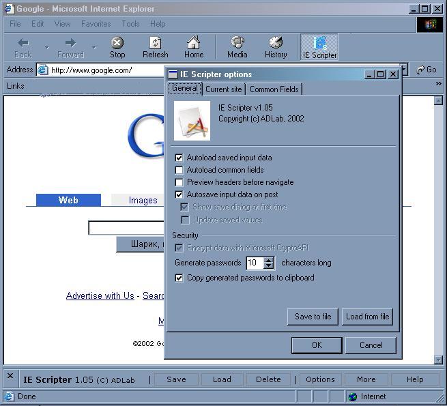Select the Images tab on Google page
Screen dimensions: 447x406
pyautogui.click(x=138, y=200)
